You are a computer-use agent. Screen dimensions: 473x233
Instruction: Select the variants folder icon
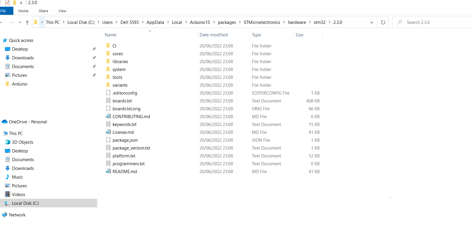[108, 85]
